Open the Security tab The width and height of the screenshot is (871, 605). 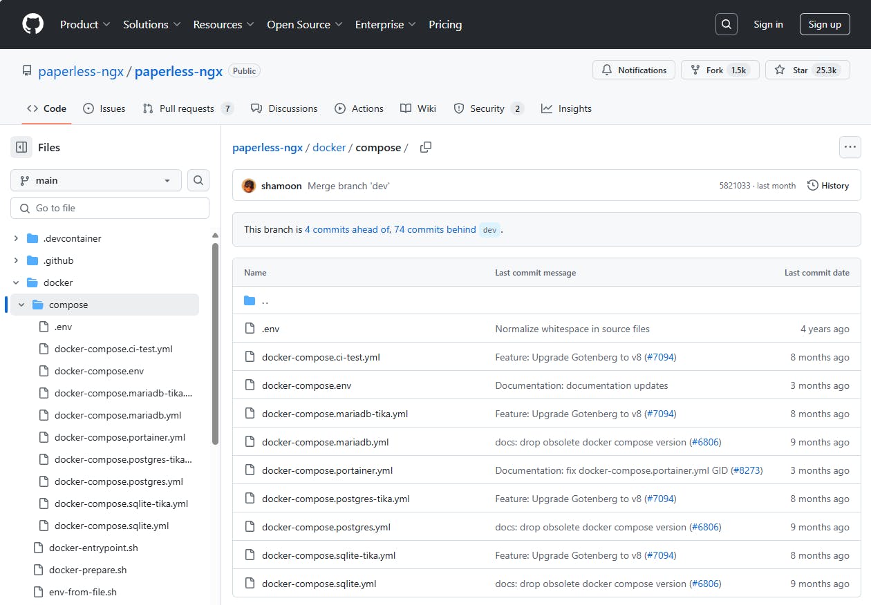[487, 108]
